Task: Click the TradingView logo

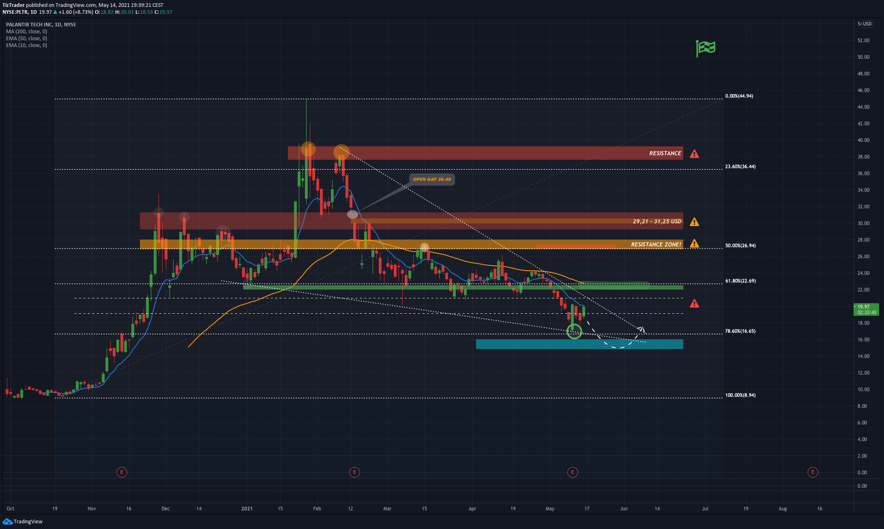Action: [x=23, y=521]
